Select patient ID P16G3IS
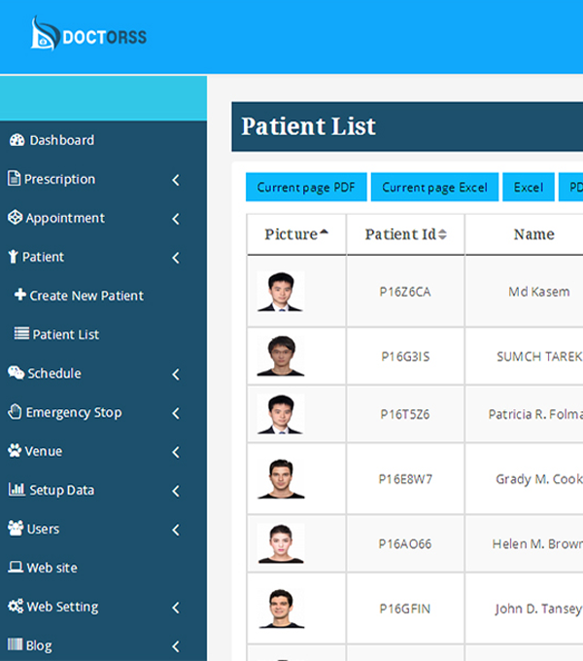The image size is (583, 661). [405, 357]
